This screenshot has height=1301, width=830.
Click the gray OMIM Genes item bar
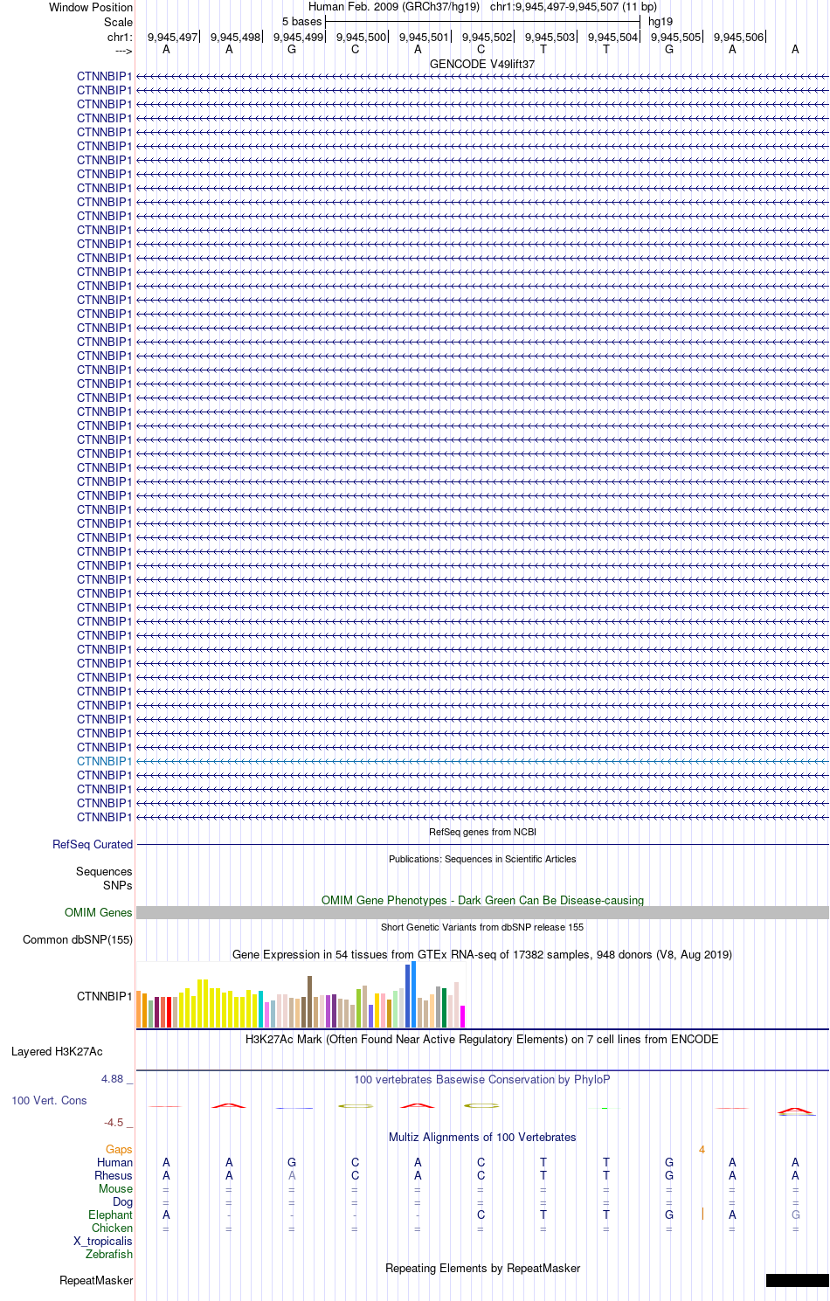pyautogui.click(x=482, y=912)
